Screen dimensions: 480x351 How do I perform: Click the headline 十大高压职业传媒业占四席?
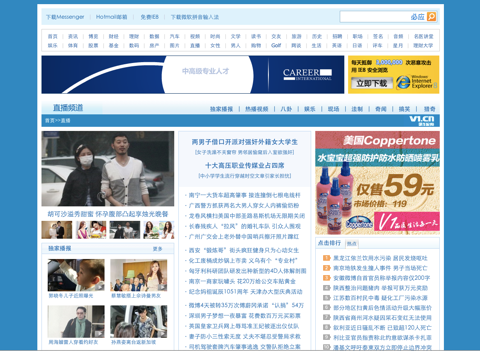coord(244,165)
